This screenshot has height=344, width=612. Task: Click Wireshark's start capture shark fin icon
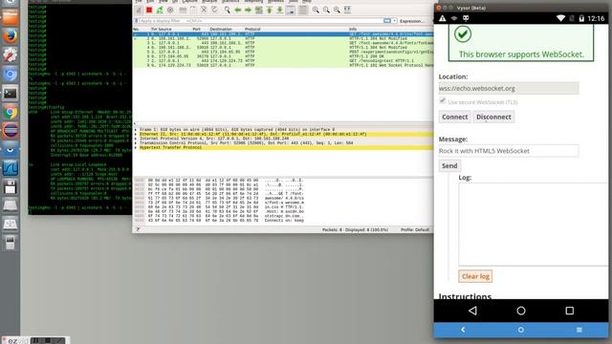point(139,11)
